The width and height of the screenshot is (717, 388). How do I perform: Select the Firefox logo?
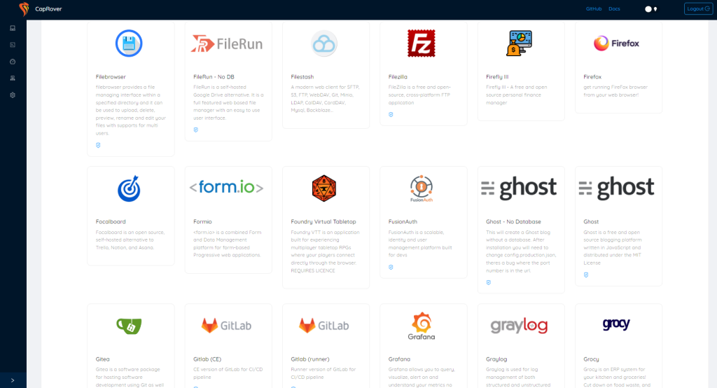[x=616, y=43]
